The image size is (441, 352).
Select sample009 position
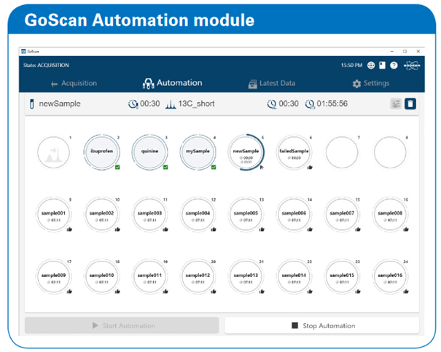click(x=53, y=277)
